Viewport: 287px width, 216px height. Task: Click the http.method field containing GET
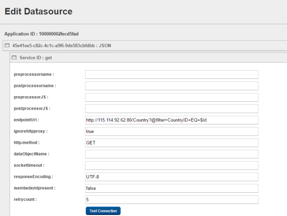coord(172,143)
